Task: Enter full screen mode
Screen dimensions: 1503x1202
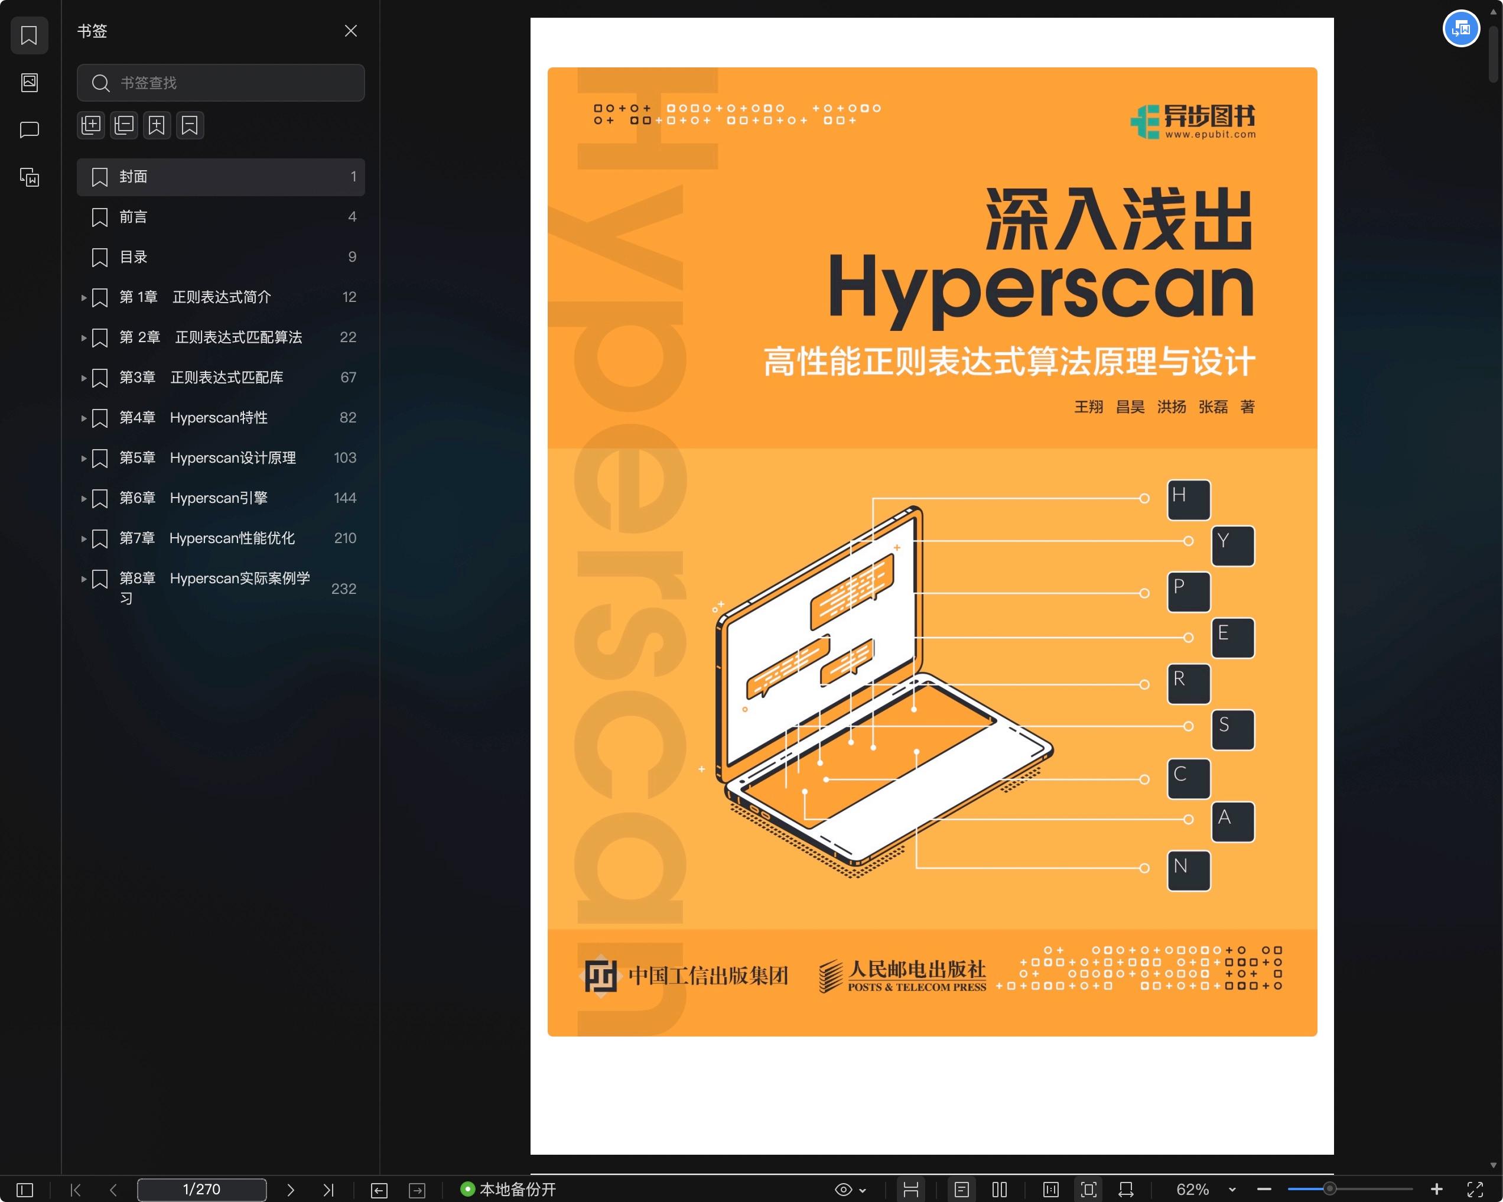Action: coord(1475,1190)
